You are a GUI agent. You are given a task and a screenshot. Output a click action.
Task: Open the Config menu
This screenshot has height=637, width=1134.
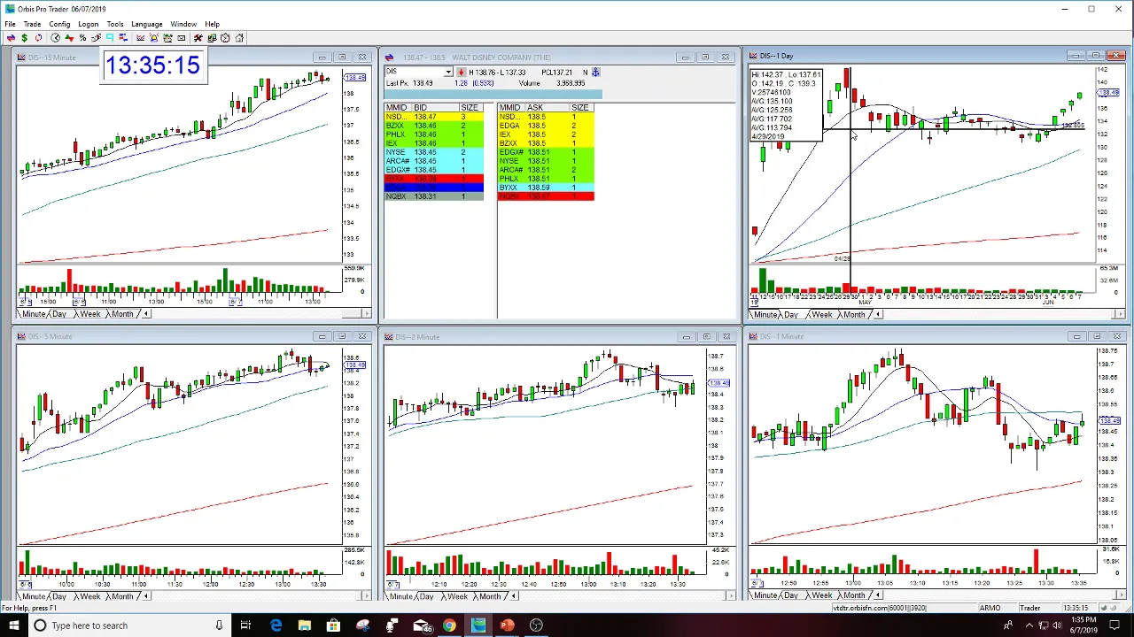pyautogui.click(x=59, y=24)
